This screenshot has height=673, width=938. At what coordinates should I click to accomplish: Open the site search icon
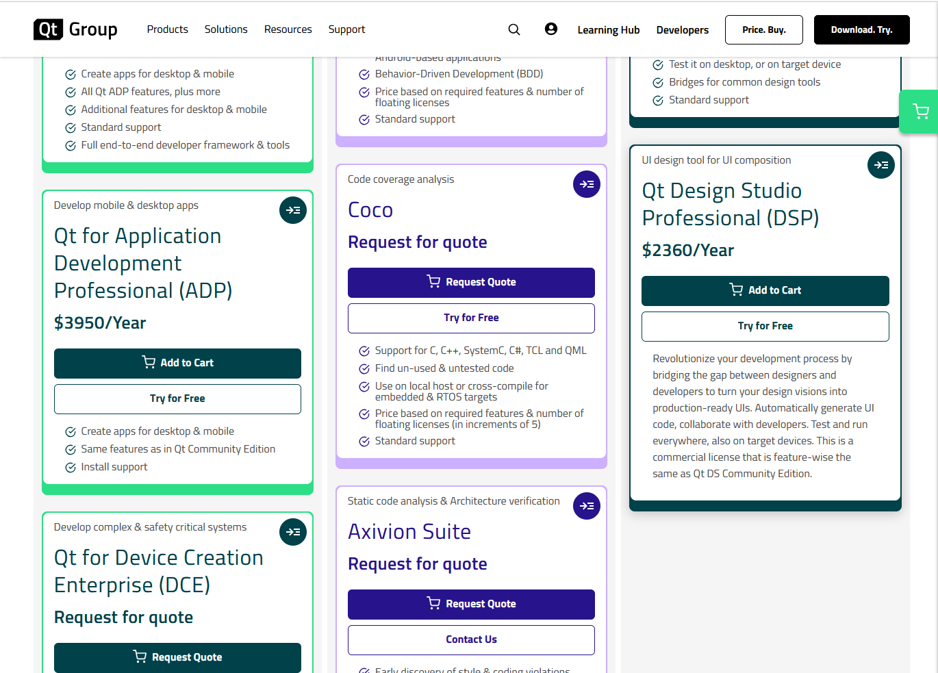tap(514, 29)
